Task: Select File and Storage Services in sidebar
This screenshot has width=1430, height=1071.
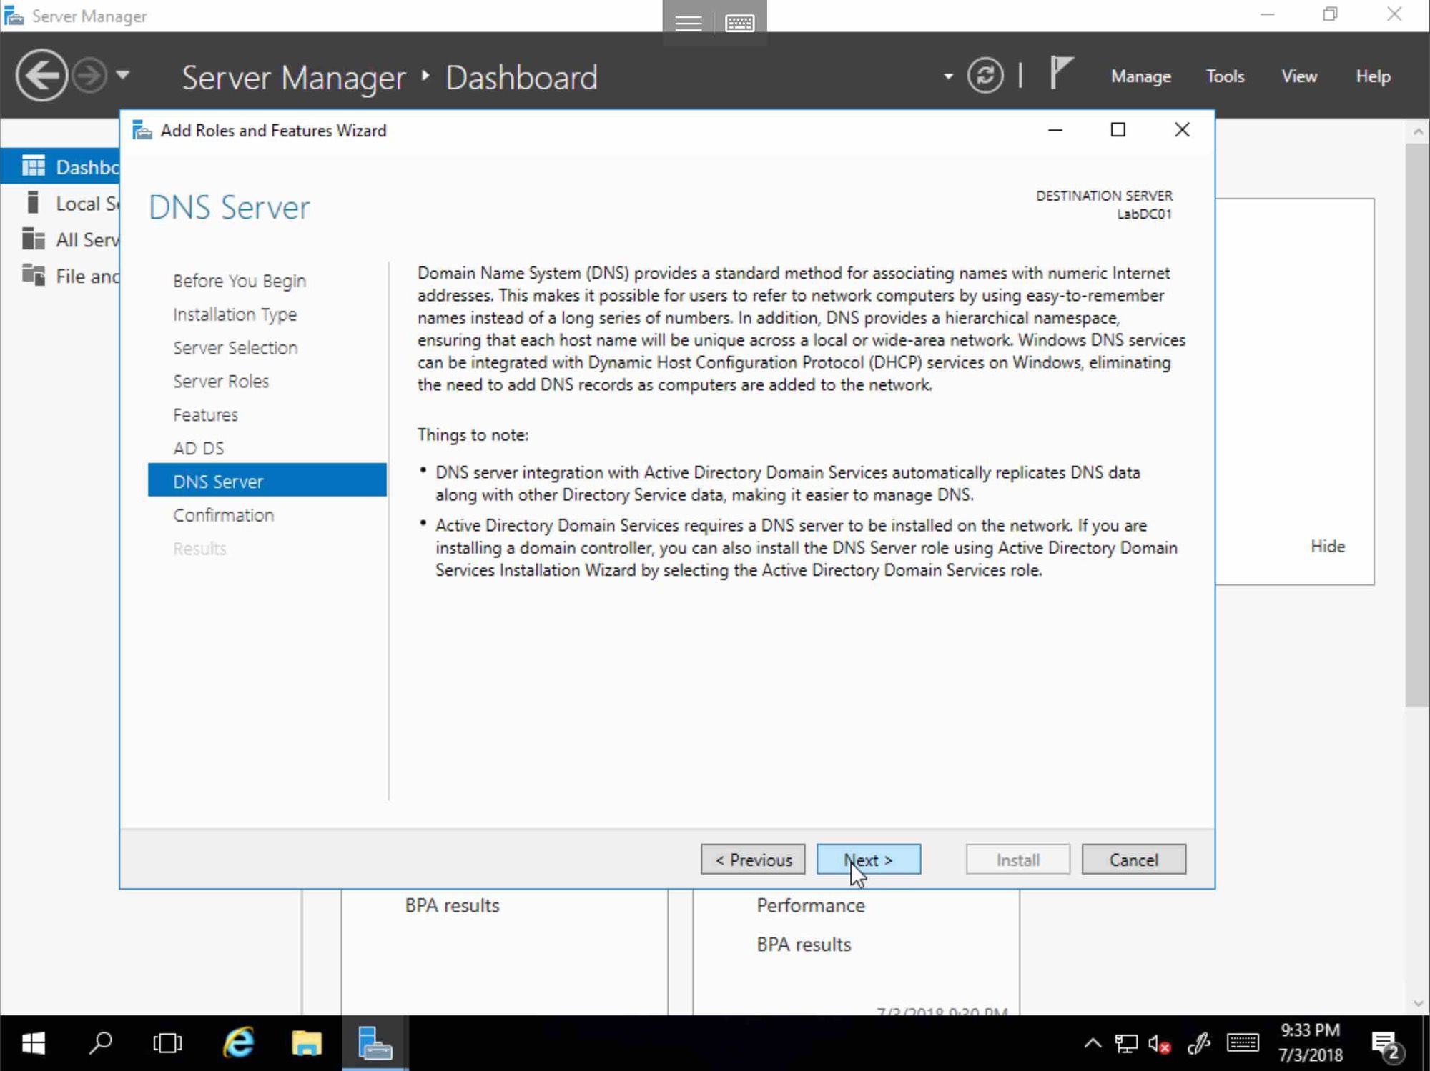Action: coord(60,276)
